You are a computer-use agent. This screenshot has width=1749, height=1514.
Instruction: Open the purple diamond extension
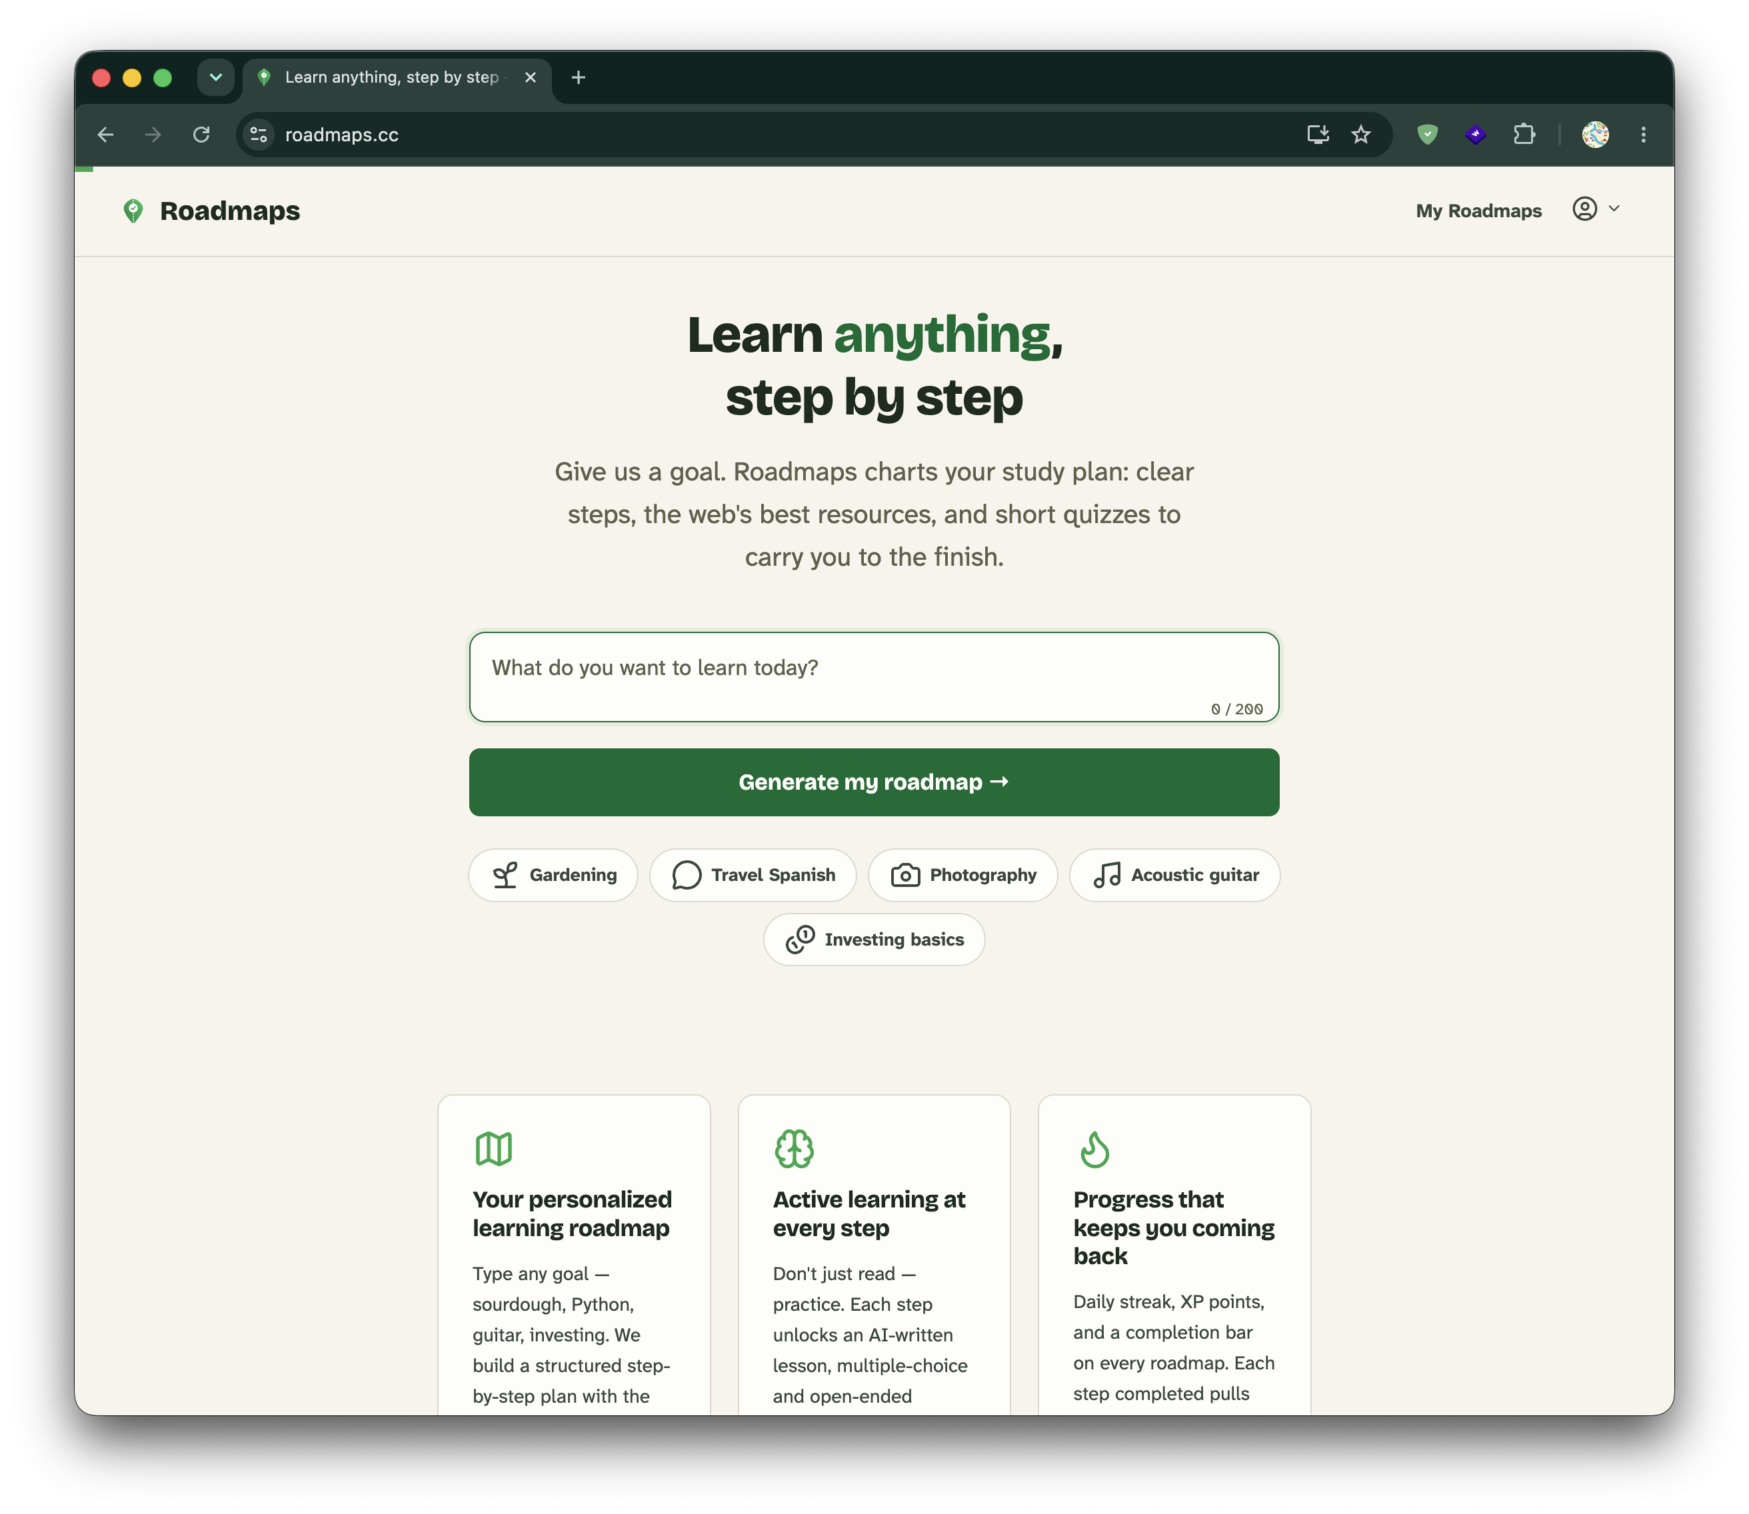[x=1475, y=135]
